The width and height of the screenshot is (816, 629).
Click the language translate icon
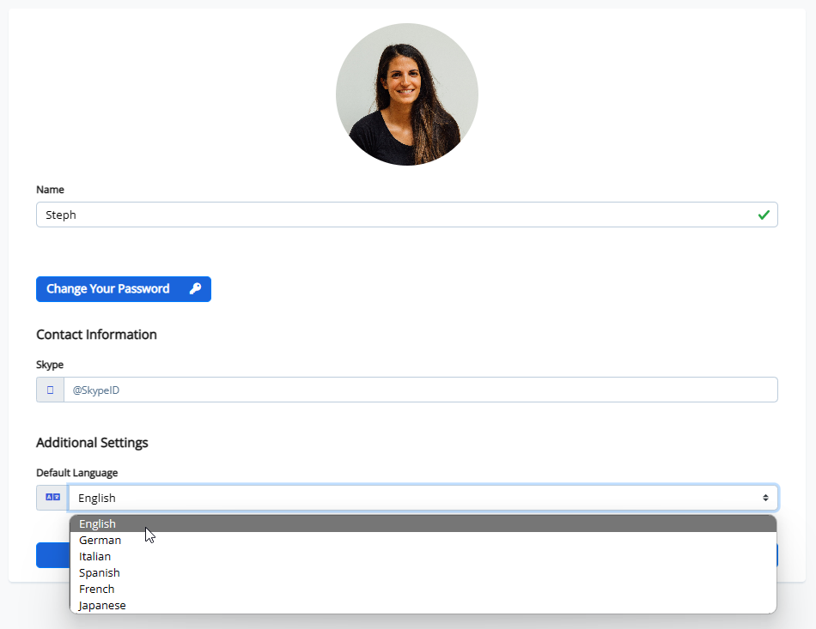[52, 498]
